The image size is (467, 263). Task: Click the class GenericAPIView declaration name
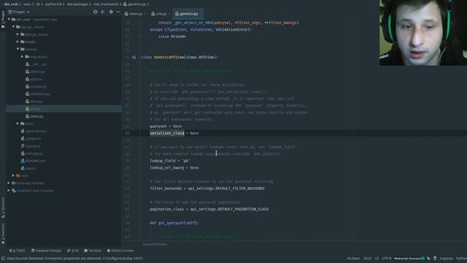(x=169, y=57)
